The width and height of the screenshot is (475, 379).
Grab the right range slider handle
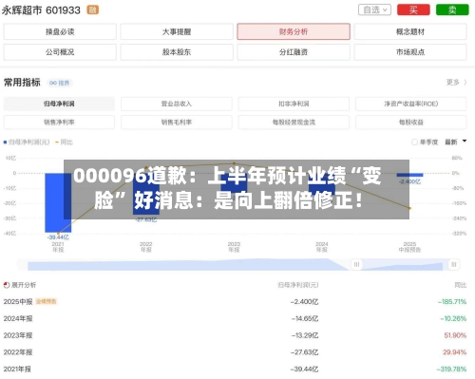(x=454, y=264)
